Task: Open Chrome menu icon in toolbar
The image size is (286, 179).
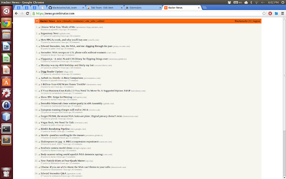Action: [282, 14]
